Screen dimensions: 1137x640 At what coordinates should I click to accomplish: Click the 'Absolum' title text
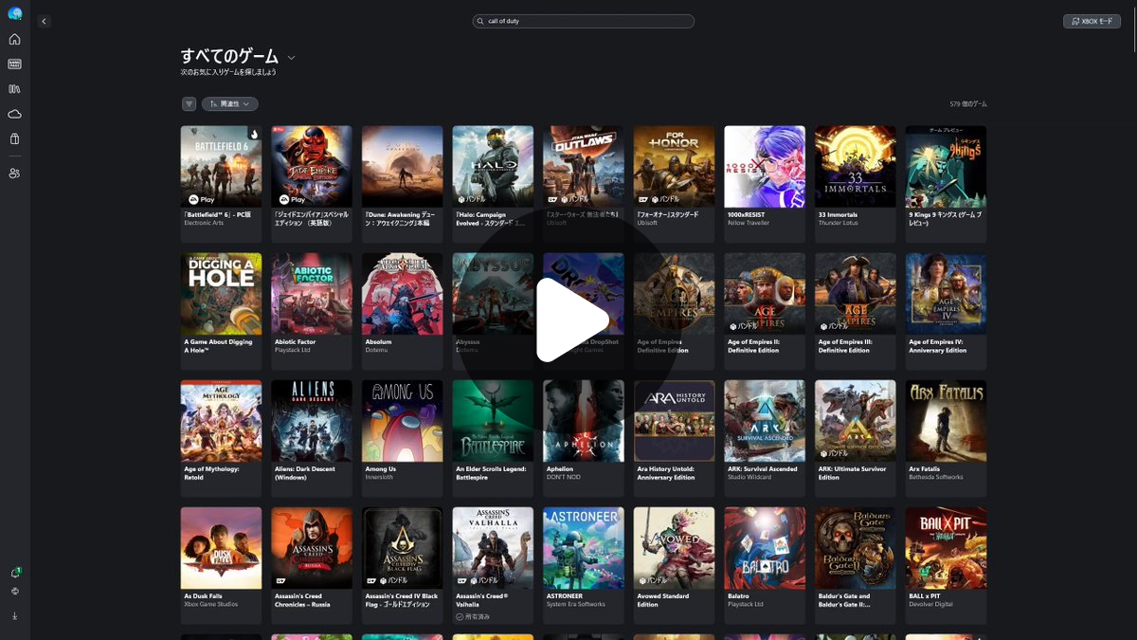(x=378, y=342)
